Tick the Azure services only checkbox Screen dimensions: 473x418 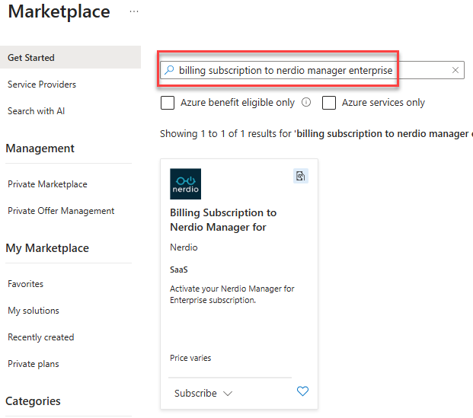pyautogui.click(x=329, y=103)
